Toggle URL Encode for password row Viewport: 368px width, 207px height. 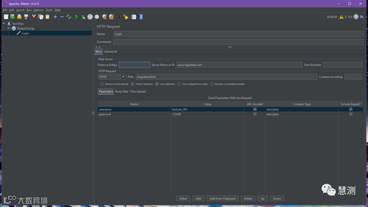pos(255,114)
